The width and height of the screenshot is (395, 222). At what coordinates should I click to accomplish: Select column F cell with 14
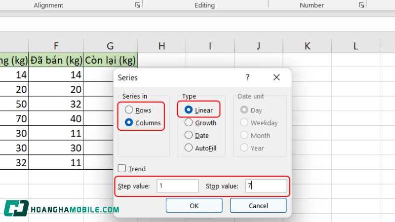tap(56, 74)
